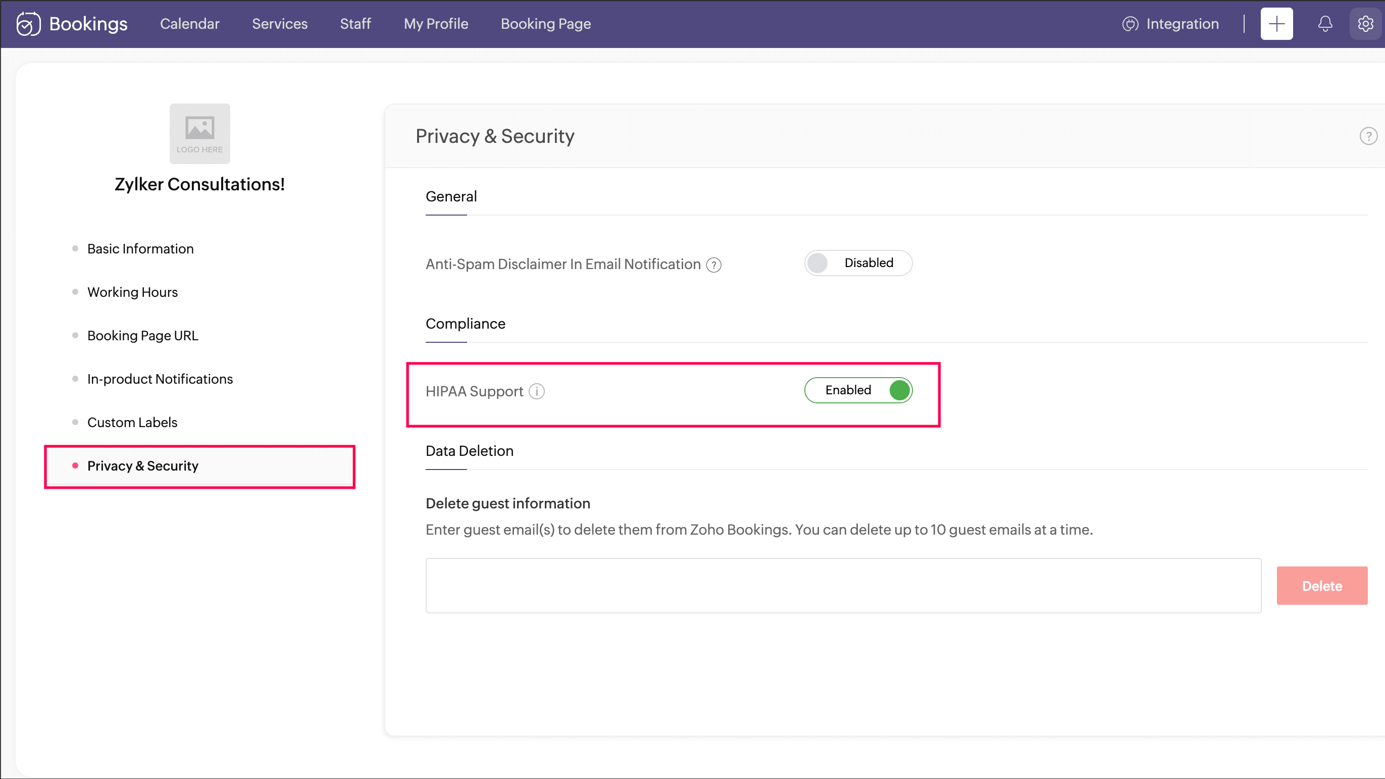Open the Integration plug icon
The image size is (1385, 779).
[1130, 24]
